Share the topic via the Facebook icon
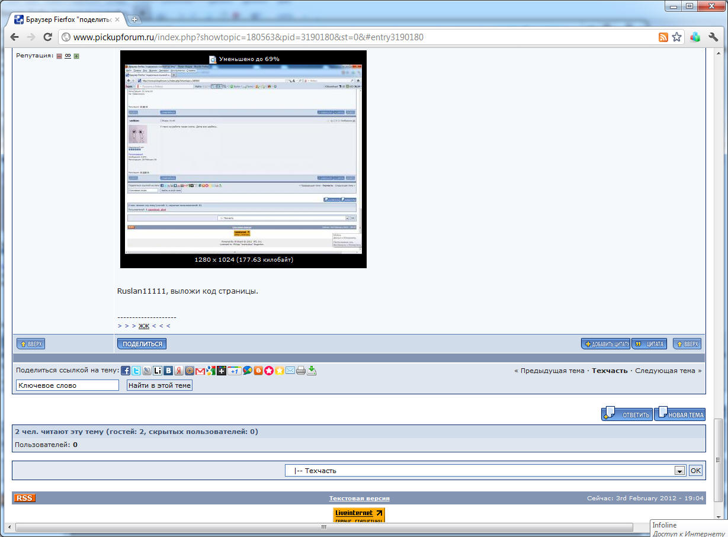The width and height of the screenshot is (728, 537). (x=126, y=371)
